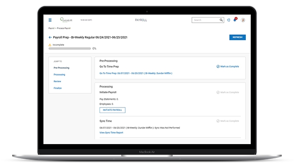294x168 pixels.
Task: Click the Initiate Payroll button
Action: pyautogui.click(x=112, y=110)
